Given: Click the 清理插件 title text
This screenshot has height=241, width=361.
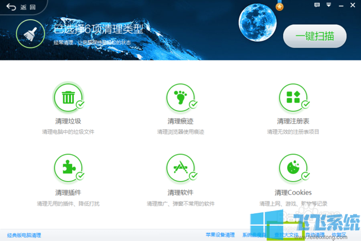Looking at the screenshot, I should 68,192.
